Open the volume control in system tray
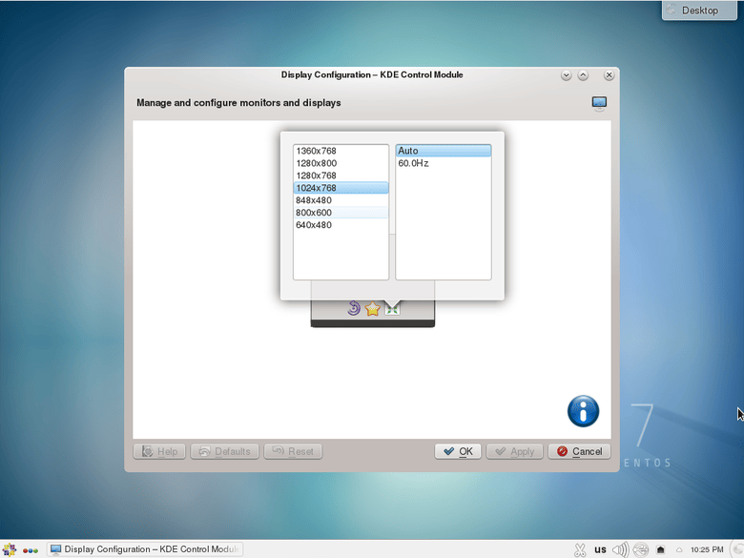744x558 pixels. pyautogui.click(x=620, y=549)
